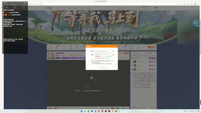This screenshot has width=201, height=113.
Task: Copy the rtmp address using its 复制 link
Action: click(114, 51)
